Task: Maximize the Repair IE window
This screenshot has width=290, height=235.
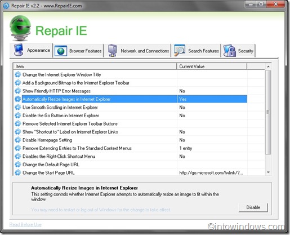Action: [261, 4]
